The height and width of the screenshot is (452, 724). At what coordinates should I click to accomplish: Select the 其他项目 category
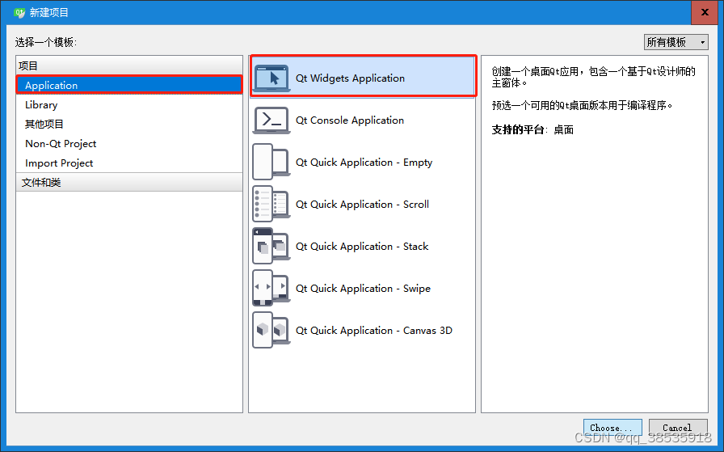[x=129, y=125]
